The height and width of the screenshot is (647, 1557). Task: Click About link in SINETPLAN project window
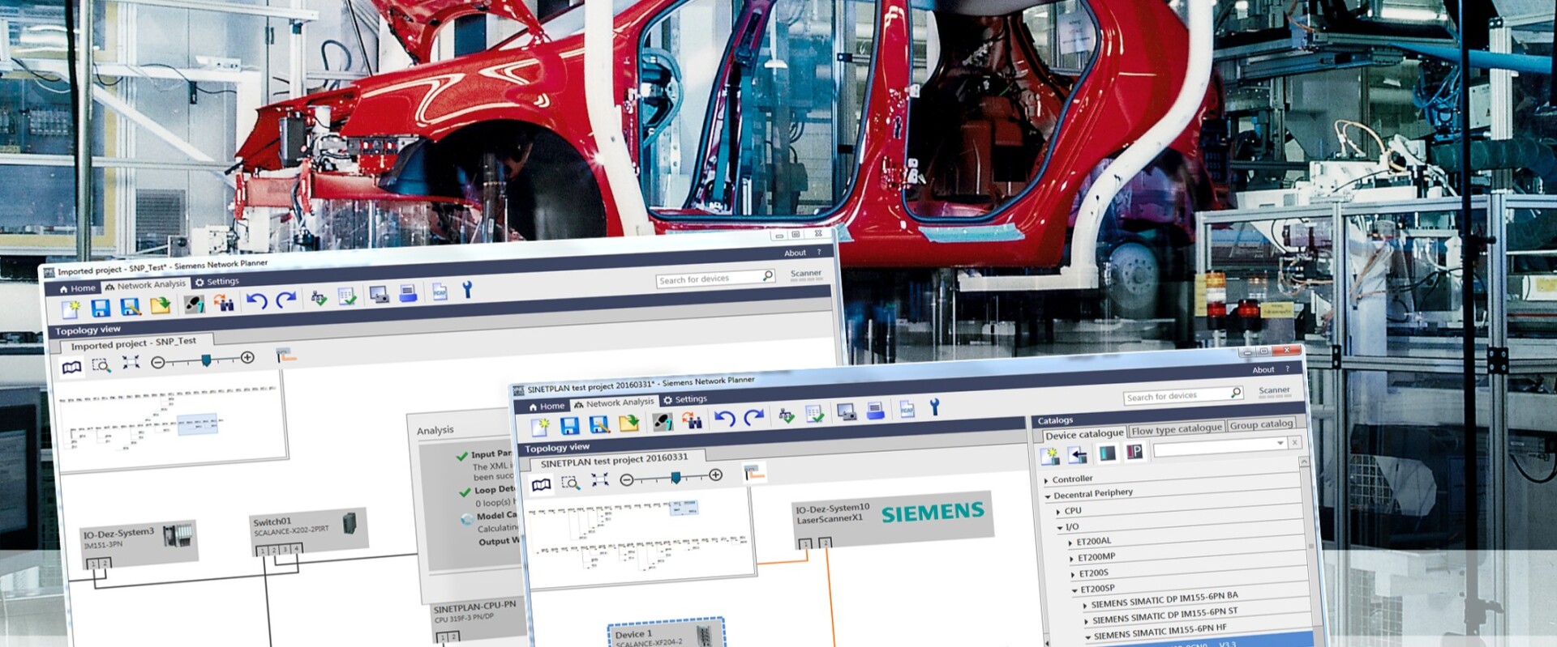(x=1263, y=370)
